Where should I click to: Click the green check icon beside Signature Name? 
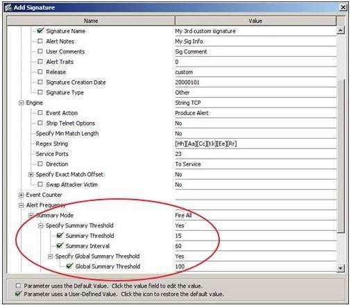(x=40, y=31)
